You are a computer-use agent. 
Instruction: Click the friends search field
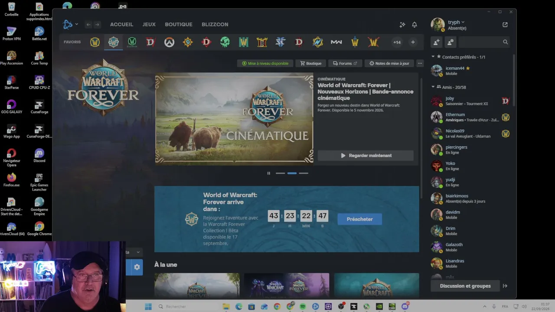[484, 42]
